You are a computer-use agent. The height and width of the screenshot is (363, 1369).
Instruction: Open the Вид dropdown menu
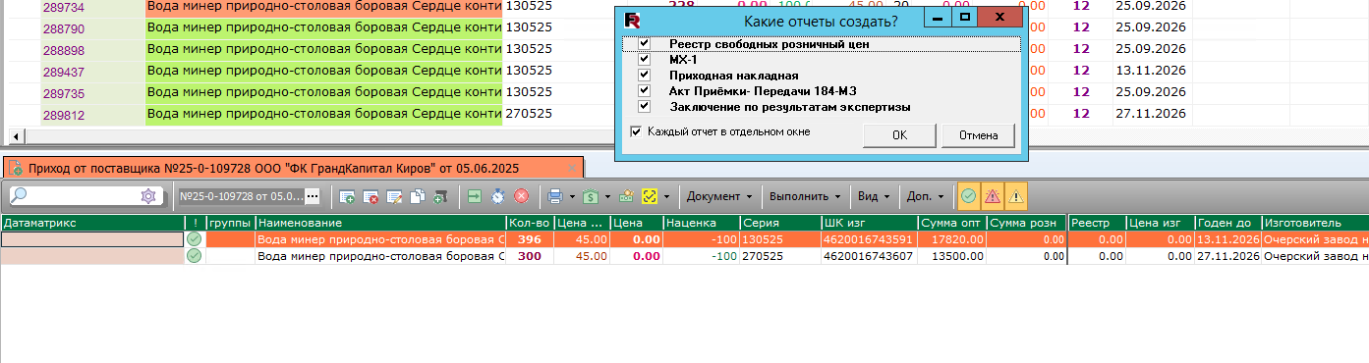[x=873, y=196]
